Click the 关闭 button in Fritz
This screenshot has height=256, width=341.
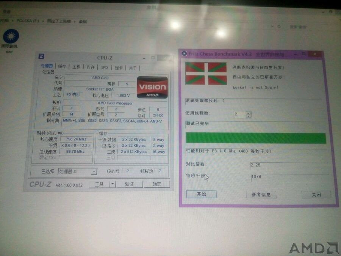pyautogui.click(x=316, y=195)
